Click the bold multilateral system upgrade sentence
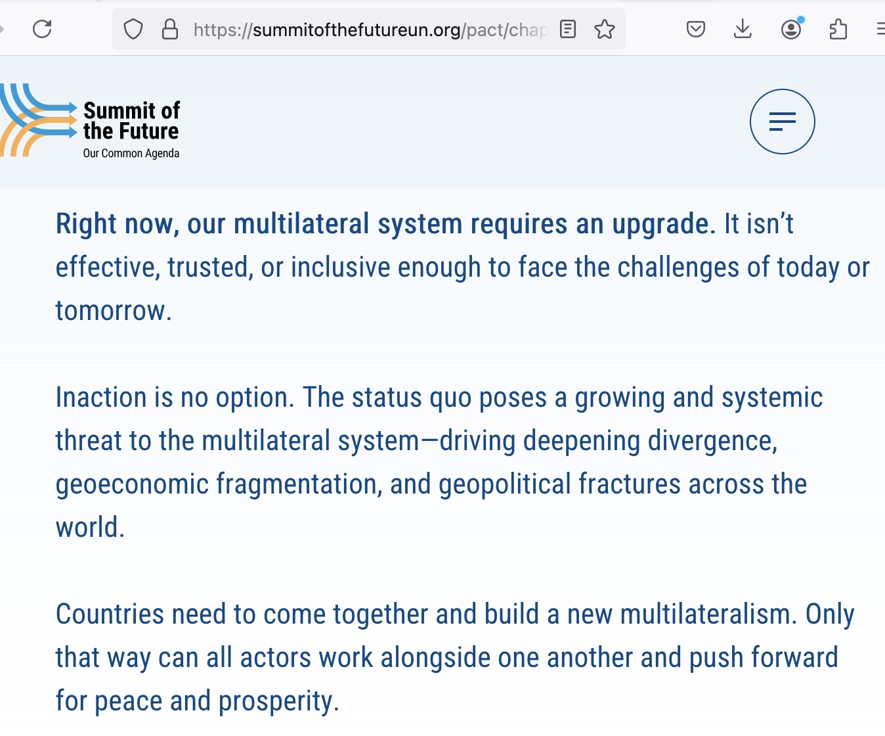This screenshot has width=885, height=736. 385,224
